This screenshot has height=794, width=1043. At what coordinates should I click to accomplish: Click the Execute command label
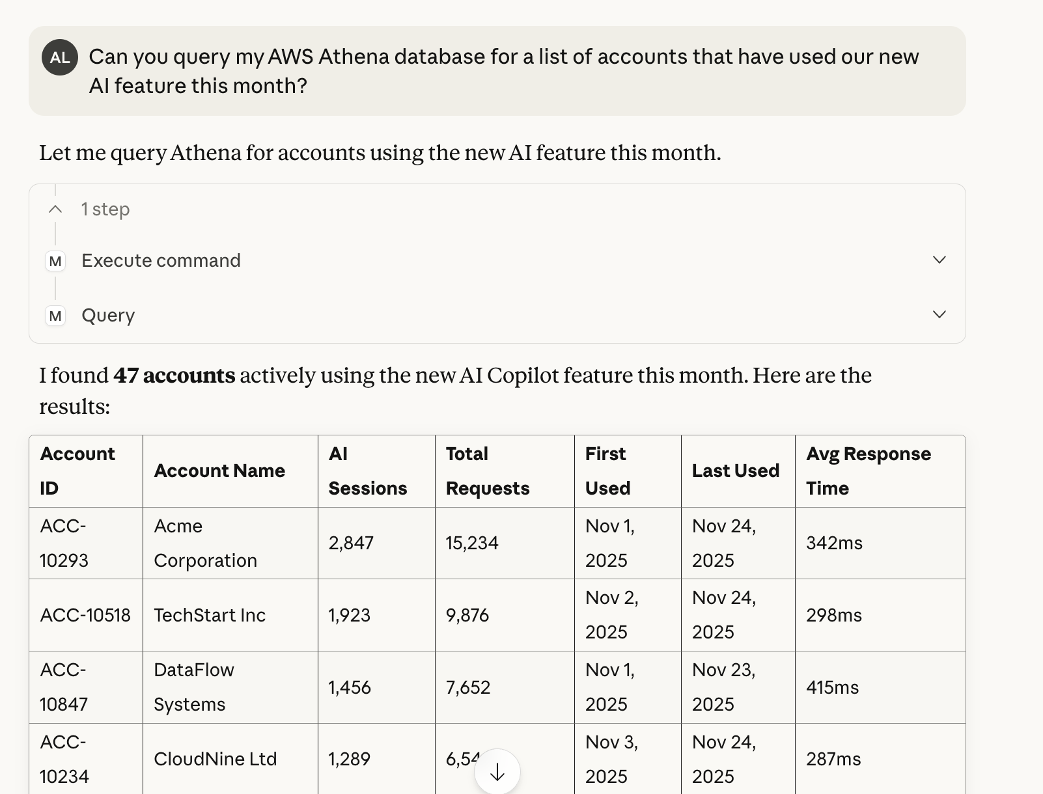pyautogui.click(x=161, y=260)
